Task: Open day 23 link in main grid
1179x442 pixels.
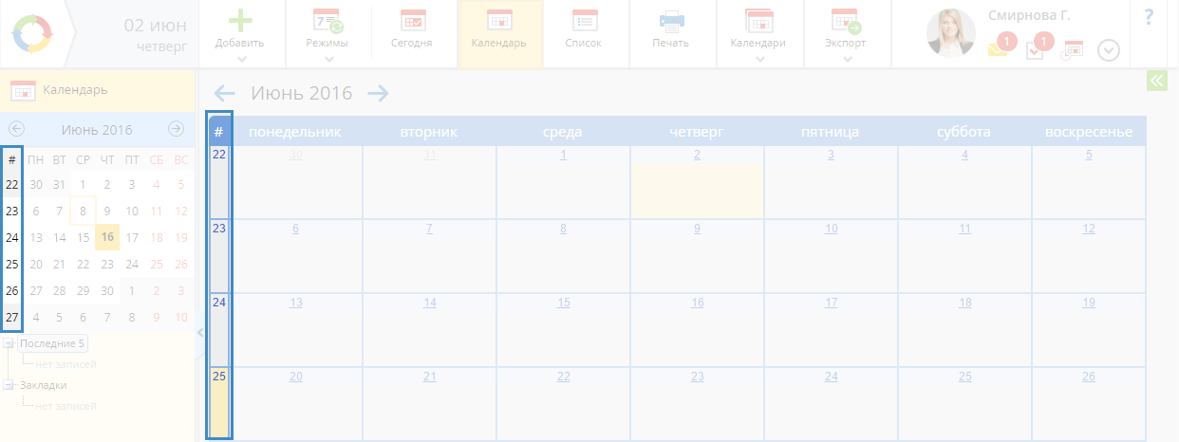Action: tap(697, 377)
